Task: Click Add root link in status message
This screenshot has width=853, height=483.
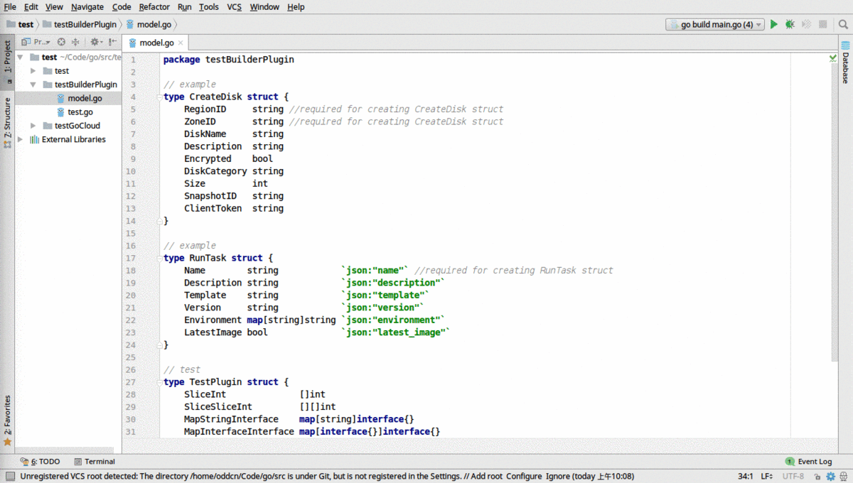Action: coord(485,477)
